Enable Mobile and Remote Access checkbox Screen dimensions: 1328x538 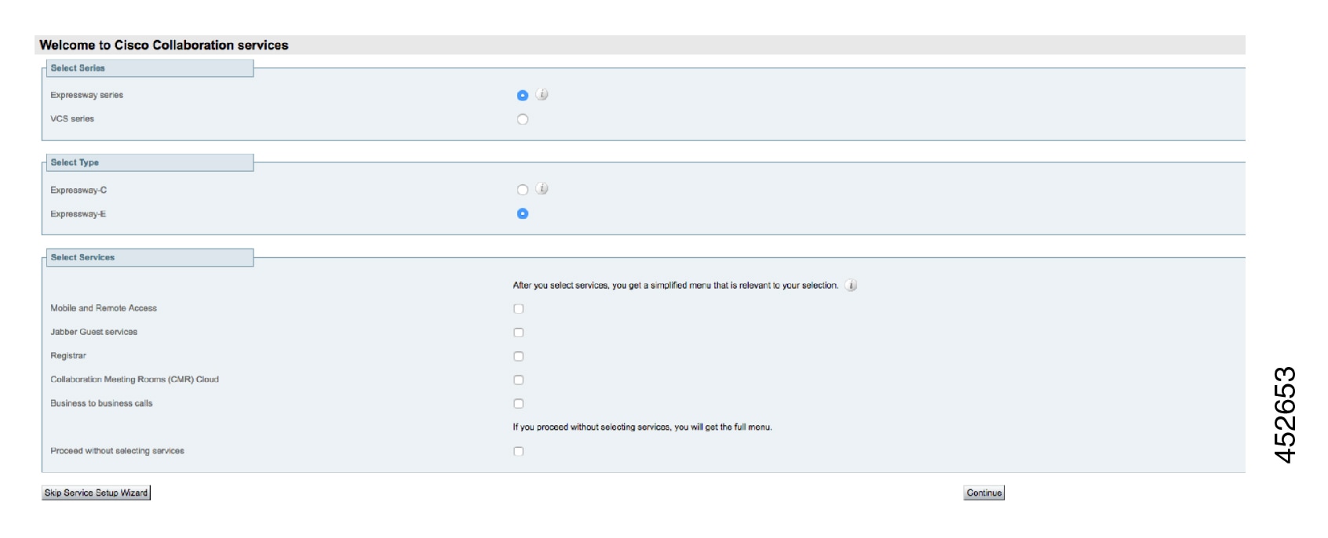[x=519, y=309]
